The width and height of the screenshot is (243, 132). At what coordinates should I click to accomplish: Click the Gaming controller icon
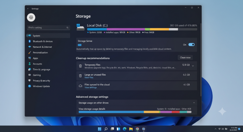pyautogui.click(x=30, y=75)
